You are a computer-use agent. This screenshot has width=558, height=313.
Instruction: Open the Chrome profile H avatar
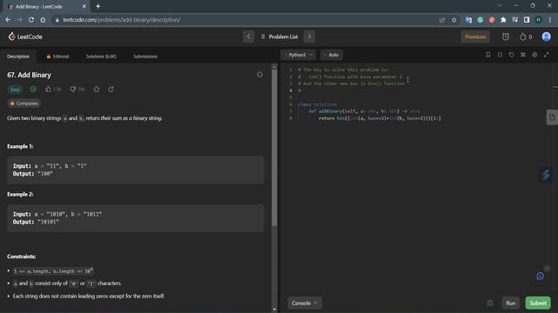tap(539, 20)
